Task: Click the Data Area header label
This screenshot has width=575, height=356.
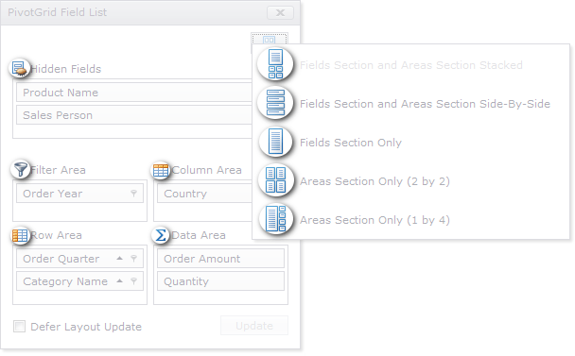Action: (x=199, y=235)
